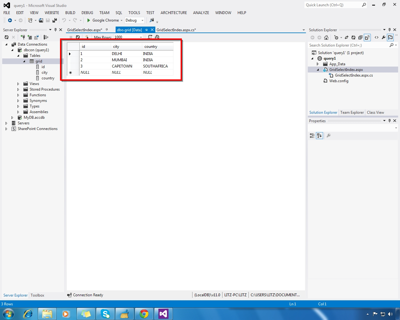Open Properties with the wrench icon

coord(383,37)
